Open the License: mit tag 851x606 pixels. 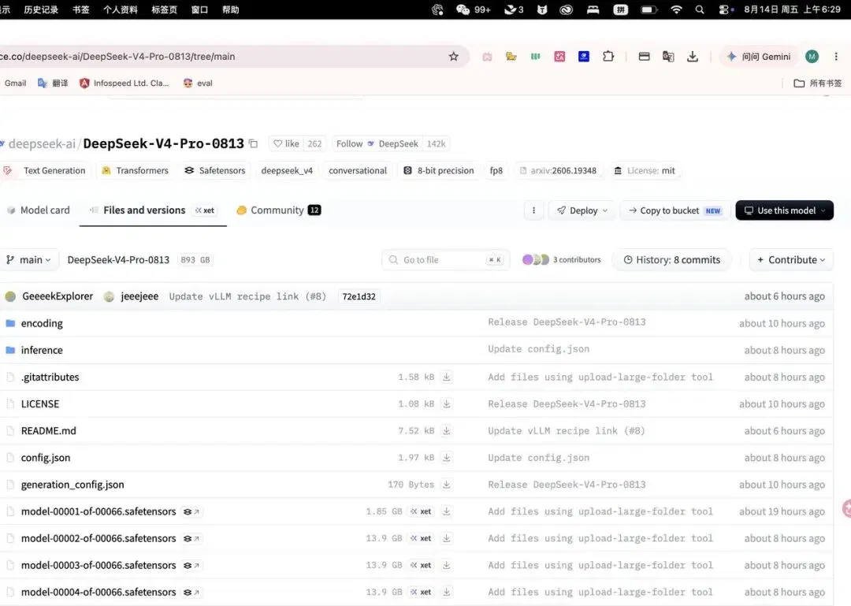(645, 170)
